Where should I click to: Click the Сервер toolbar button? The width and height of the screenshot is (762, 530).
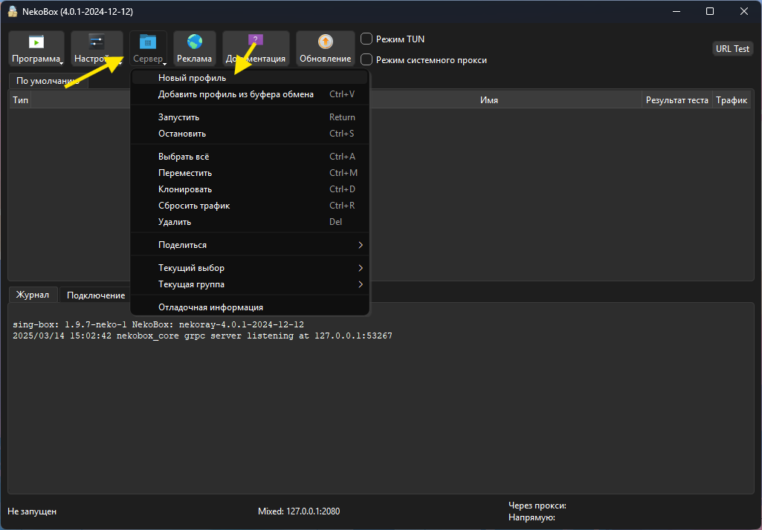[148, 48]
